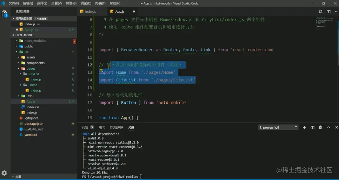Select the .gitignore file icon
Viewport: 339px width, 180px height.
point(21,118)
